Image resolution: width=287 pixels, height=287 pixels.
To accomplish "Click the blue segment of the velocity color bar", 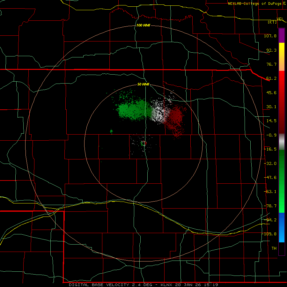I will (282, 227).
